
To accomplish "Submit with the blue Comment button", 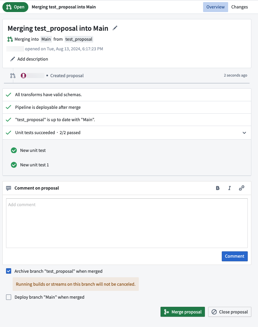I will point(235,256).
